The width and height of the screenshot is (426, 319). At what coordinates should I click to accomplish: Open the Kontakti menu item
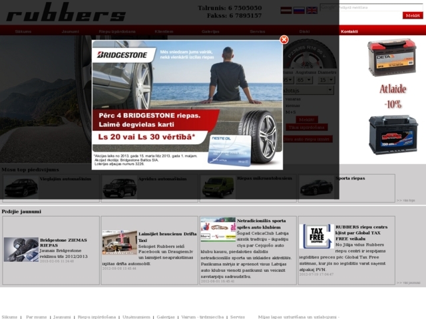pos(349,31)
